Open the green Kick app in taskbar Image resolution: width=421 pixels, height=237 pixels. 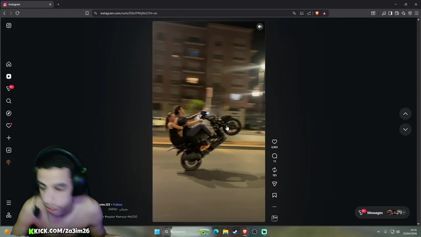click(264, 232)
